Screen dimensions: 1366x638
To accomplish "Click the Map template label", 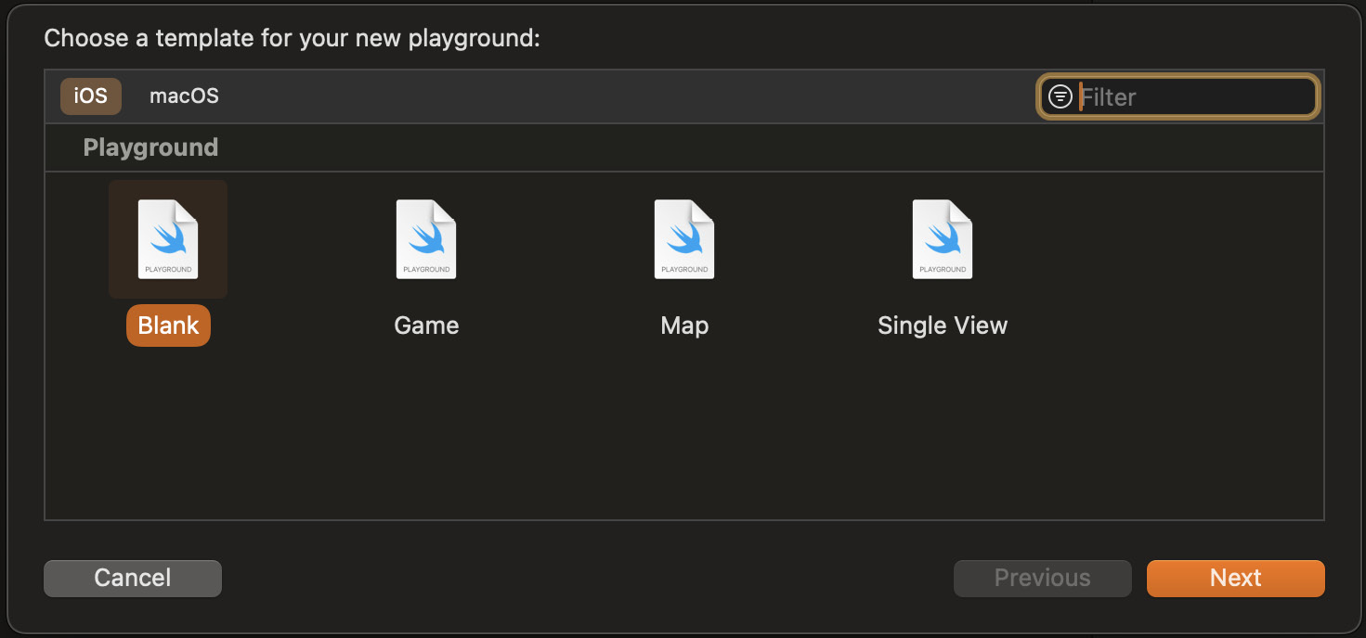I will (684, 325).
